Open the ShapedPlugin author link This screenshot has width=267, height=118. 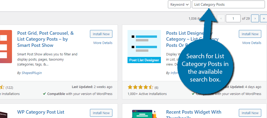coord(32,73)
